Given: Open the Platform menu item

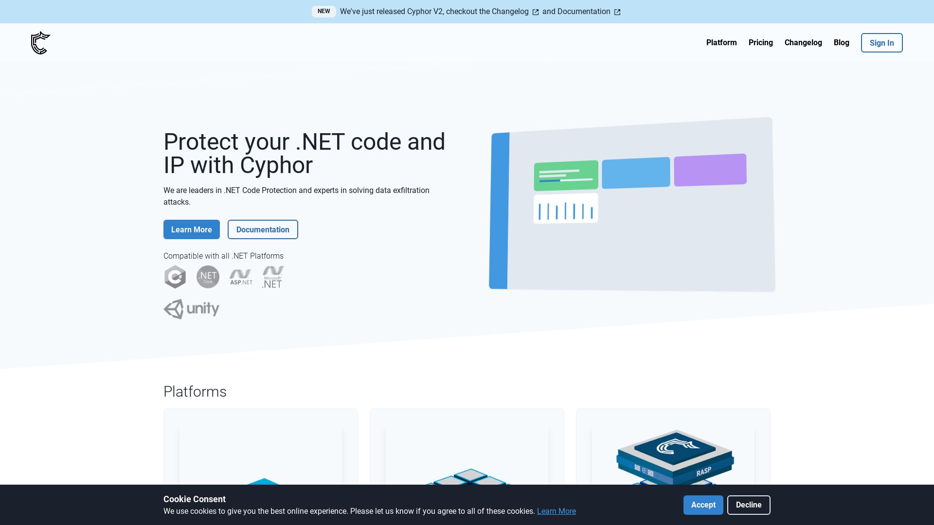Looking at the screenshot, I should (x=721, y=43).
